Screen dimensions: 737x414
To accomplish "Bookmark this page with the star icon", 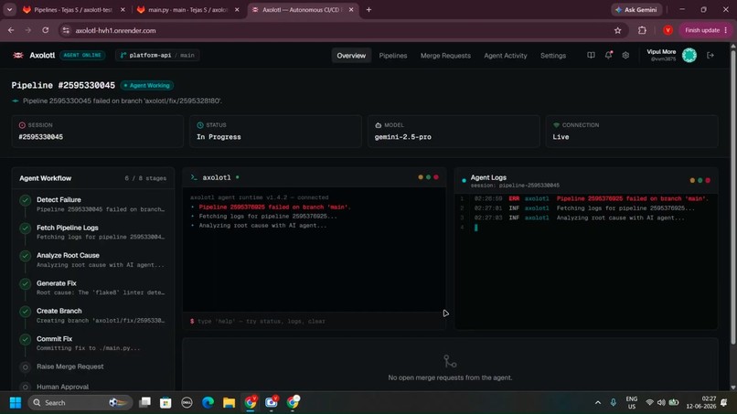I will pyautogui.click(x=617, y=30).
